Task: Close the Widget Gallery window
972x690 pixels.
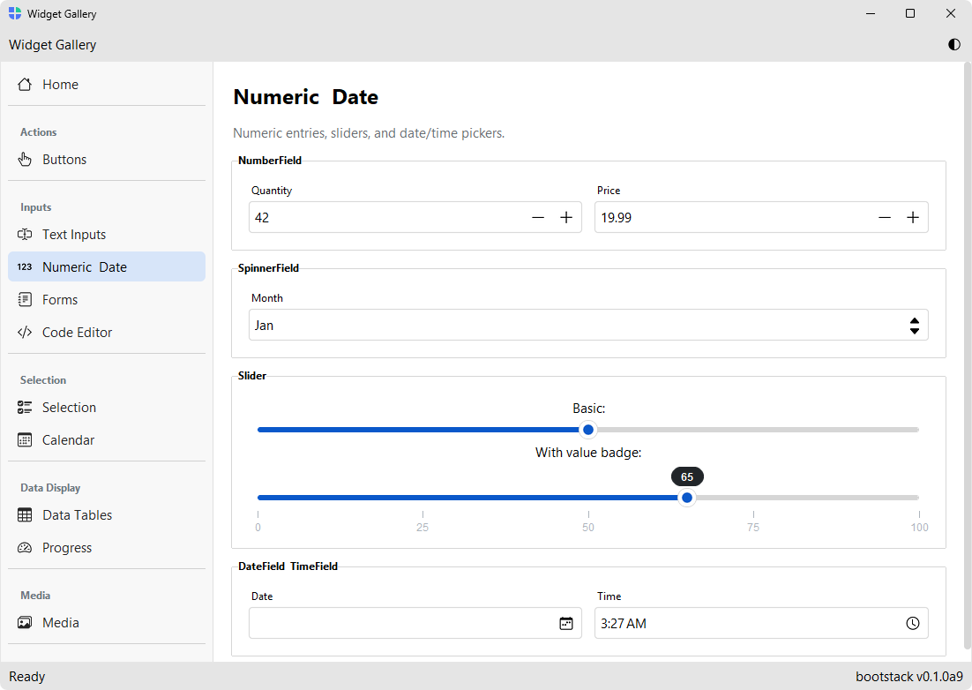Action: coord(950,13)
